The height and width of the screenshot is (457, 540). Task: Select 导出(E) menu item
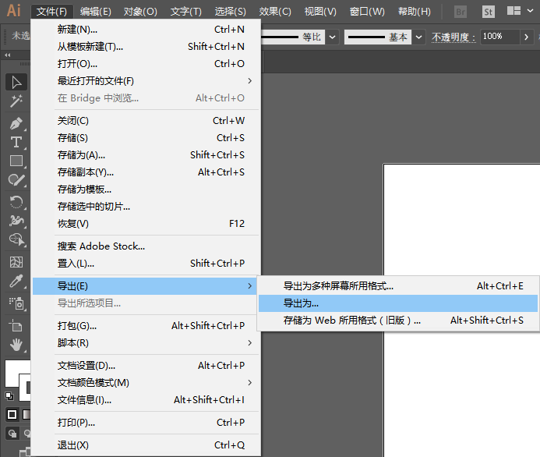pyautogui.click(x=145, y=286)
